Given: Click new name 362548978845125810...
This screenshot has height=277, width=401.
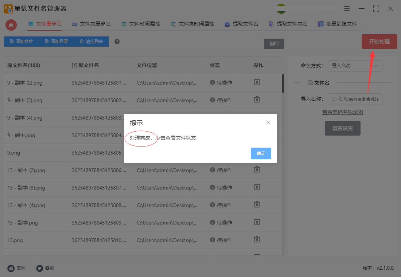Looking at the screenshot, I should pos(99,241).
